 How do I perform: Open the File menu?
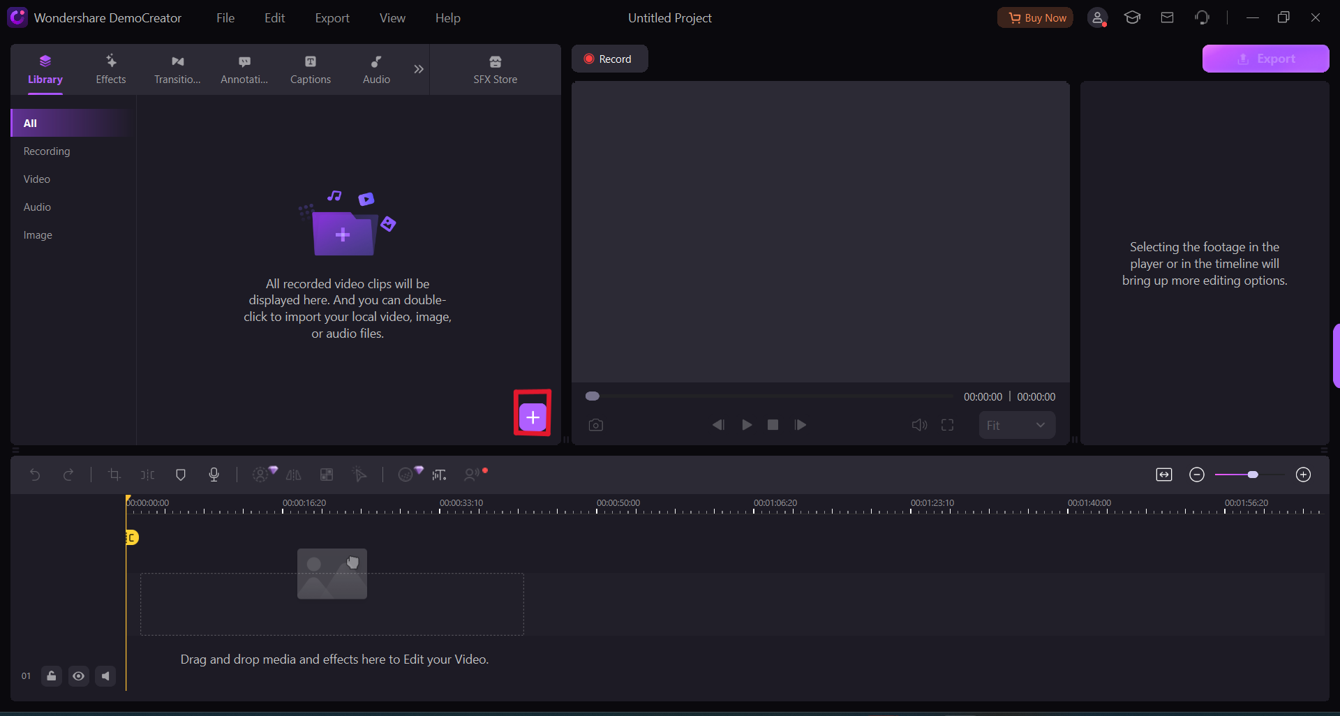click(225, 18)
